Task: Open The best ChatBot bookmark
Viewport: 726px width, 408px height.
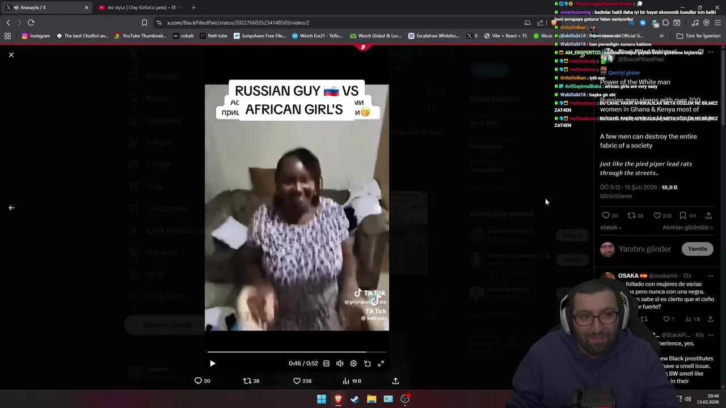Action: (82, 36)
